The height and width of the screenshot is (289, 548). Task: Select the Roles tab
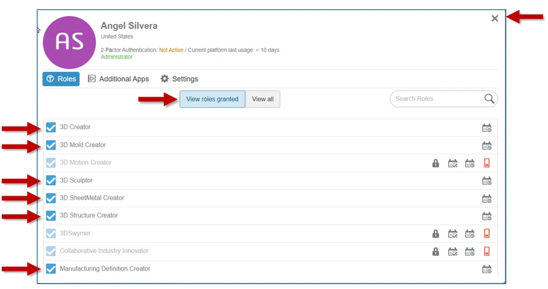coord(61,79)
